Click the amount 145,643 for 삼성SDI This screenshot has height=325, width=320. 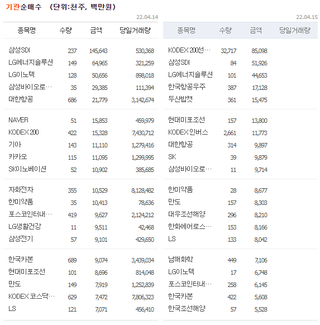click(98, 51)
